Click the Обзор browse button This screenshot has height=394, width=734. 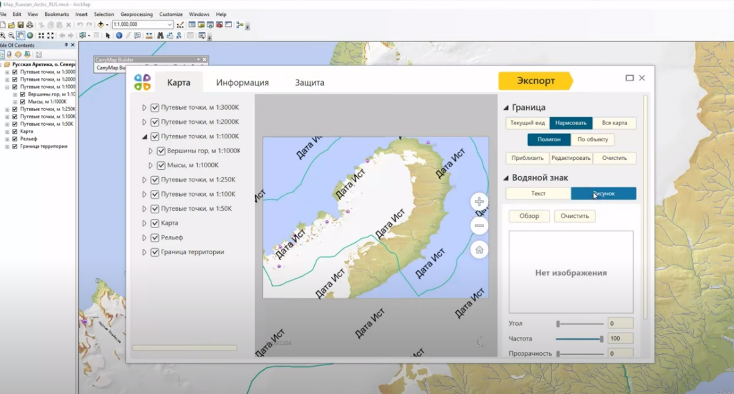pyautogui.click(x=529, y=216)
